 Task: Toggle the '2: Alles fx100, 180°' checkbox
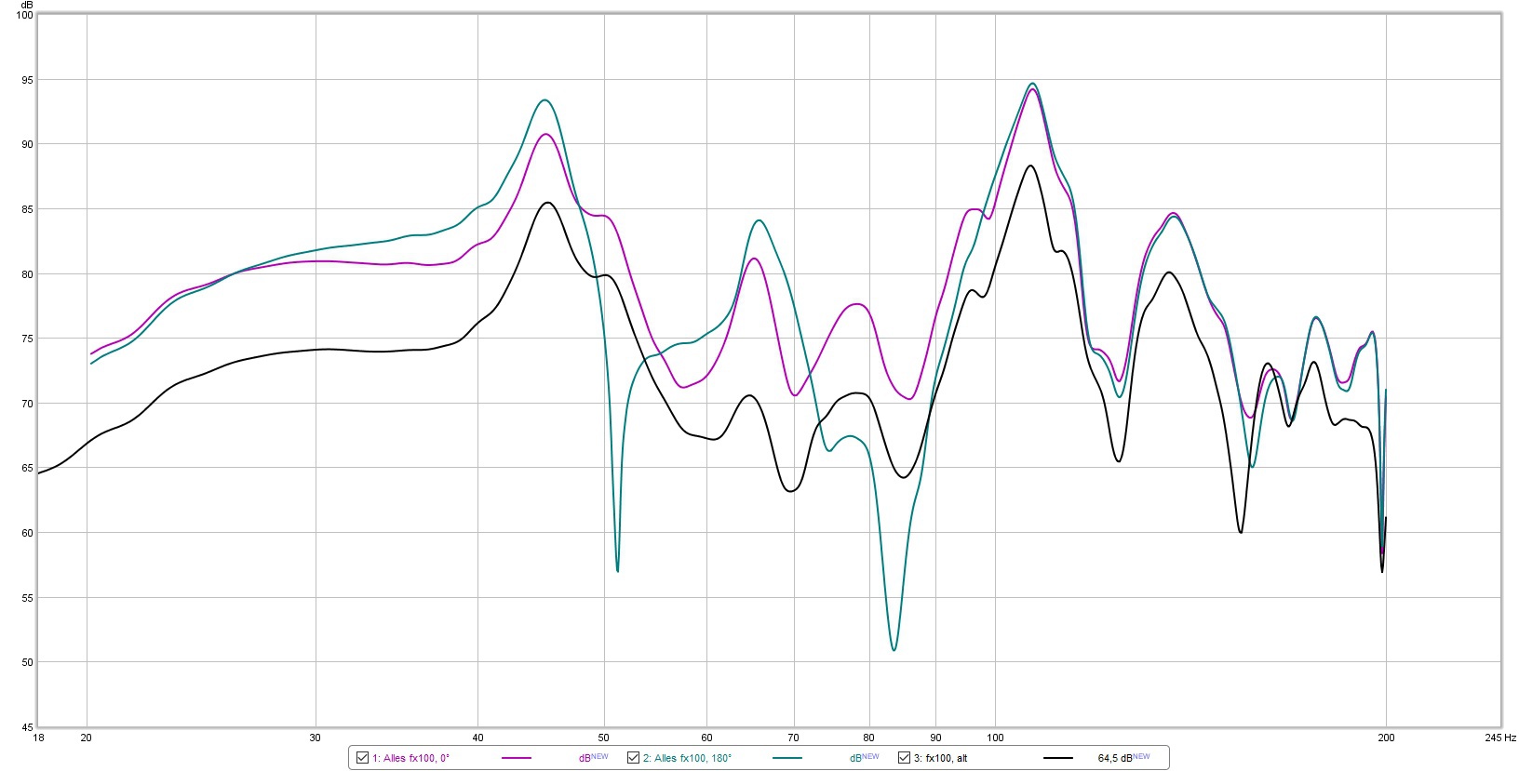tap(633, 758)
